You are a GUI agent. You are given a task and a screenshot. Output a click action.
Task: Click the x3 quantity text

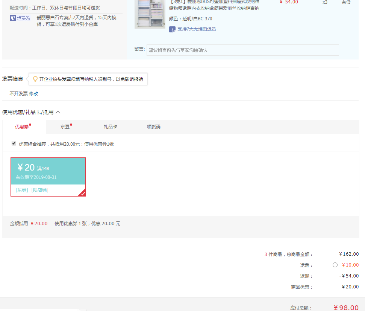(325, 2)
